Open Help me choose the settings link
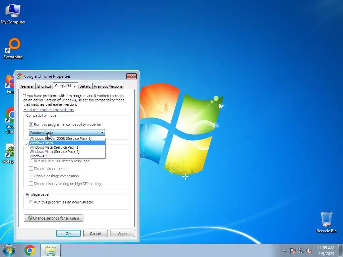The image size is (343, 257). 49,110
